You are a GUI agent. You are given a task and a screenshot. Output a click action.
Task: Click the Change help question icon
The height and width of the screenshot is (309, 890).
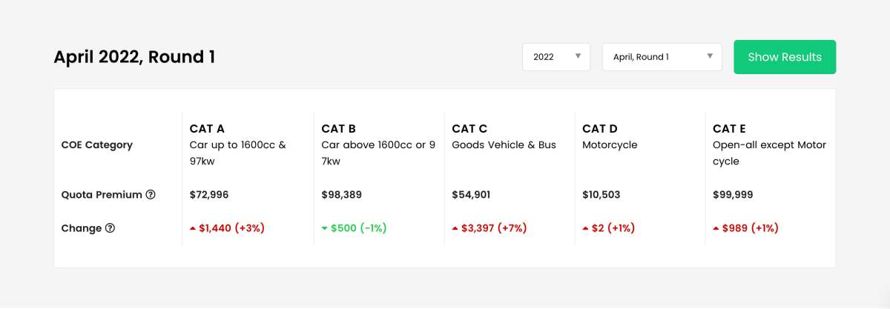[111, 228]
